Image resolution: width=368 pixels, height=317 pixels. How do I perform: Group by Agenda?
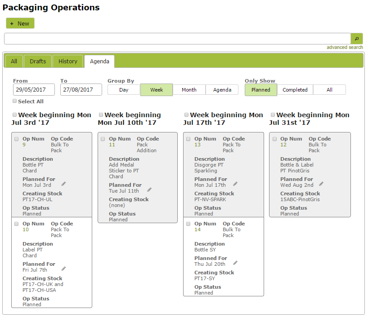pos(222,90)
